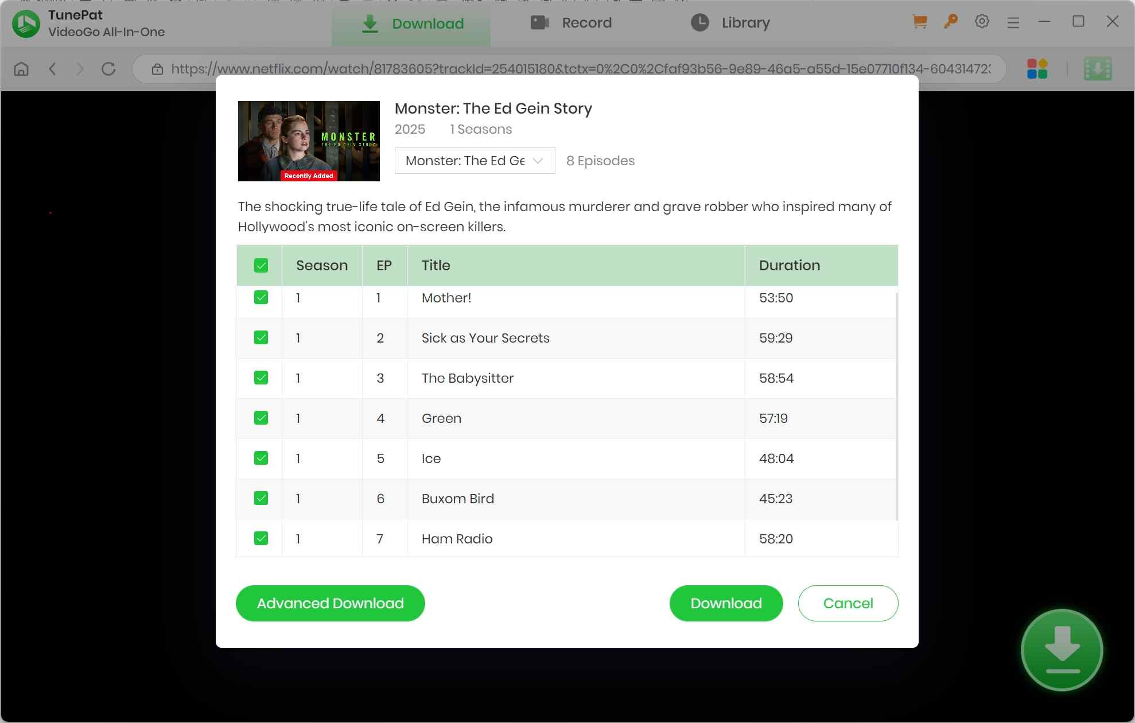Viewport: 1135px width, 723px height.
Task: Click the streaming services grid icon
Action: coord(1037,68)
